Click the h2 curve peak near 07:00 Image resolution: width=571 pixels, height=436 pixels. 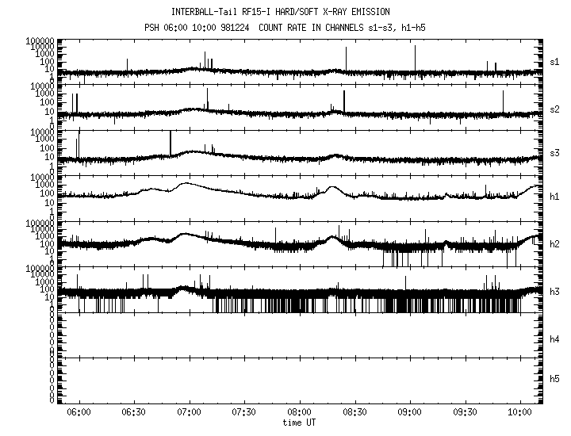(185, 235)
